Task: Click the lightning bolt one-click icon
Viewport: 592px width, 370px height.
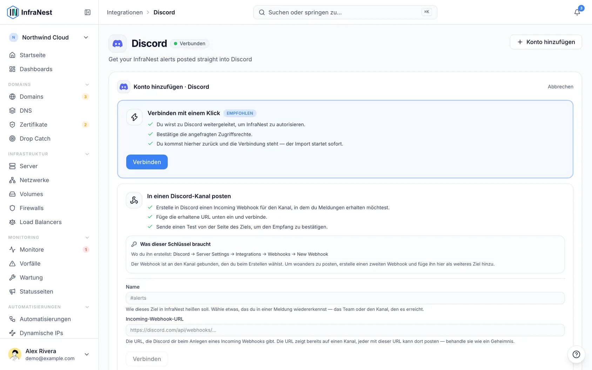Action: pos(134,117)
